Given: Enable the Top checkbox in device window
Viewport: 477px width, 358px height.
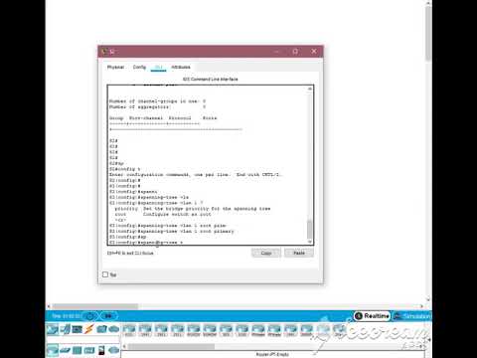Looking at the screenshot, I should tap(105, 274).
